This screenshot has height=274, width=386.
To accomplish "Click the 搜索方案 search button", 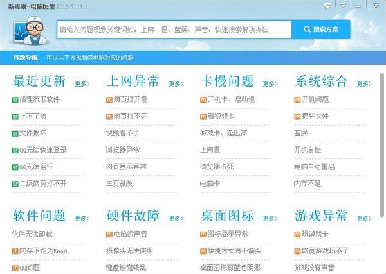I will [321, 30].
